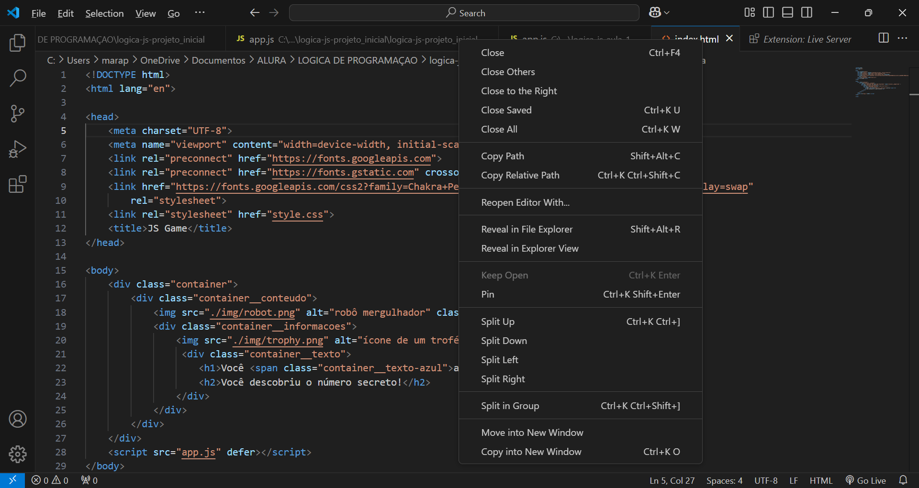The image size is (919, 488).
Task: Choose Close to the Right
Action: [580, 91]
